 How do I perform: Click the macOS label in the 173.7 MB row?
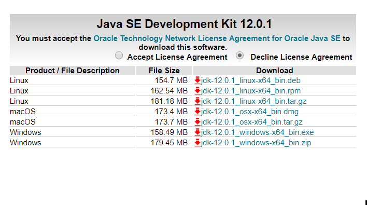coord(23,122)
